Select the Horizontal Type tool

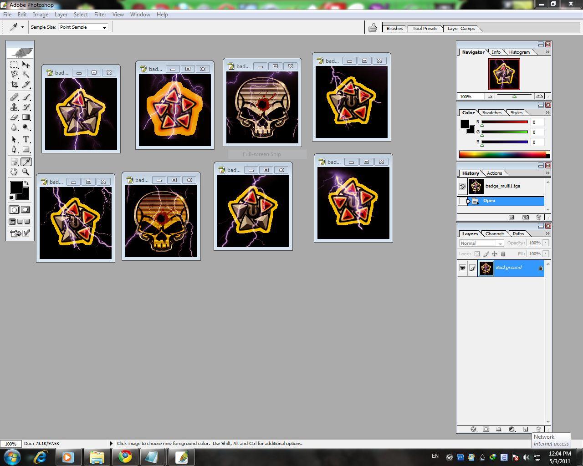click(26, 139)
